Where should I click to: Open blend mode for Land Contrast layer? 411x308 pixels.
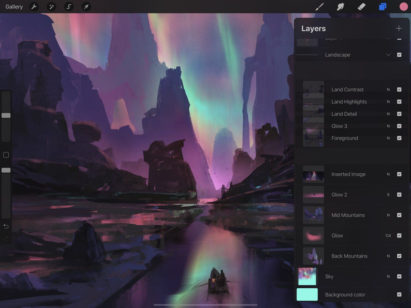[388, 89]
